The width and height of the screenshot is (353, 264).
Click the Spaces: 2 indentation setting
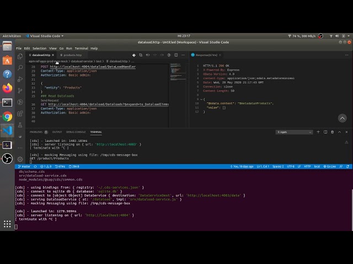(x=278, y=167)
